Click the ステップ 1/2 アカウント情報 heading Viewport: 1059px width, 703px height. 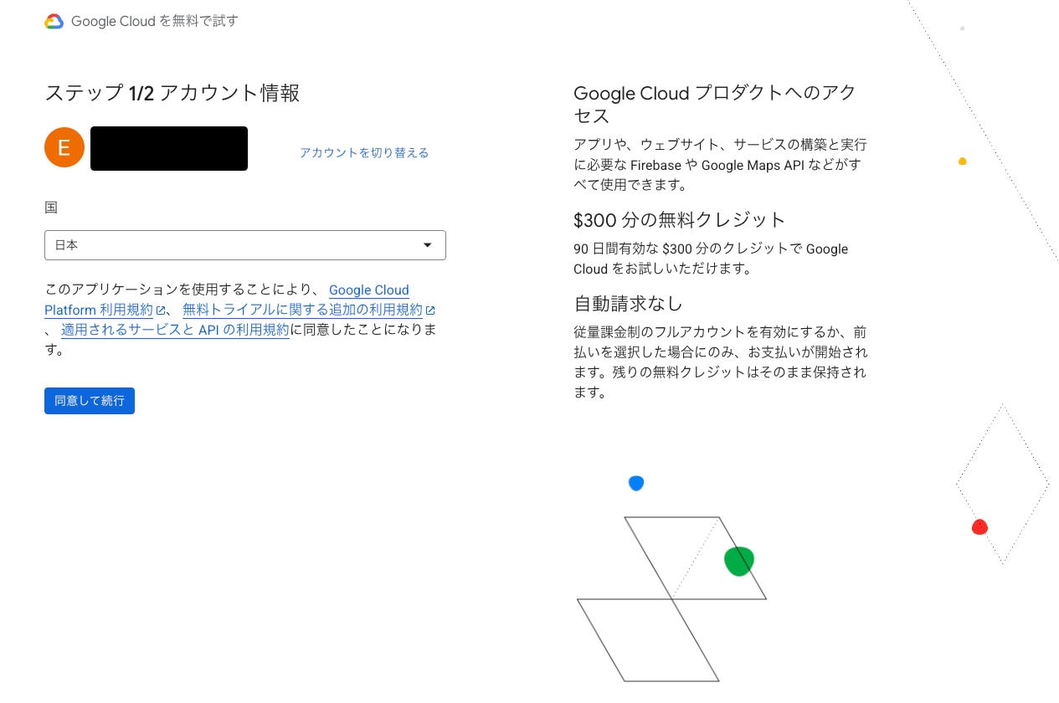(172, 93)
